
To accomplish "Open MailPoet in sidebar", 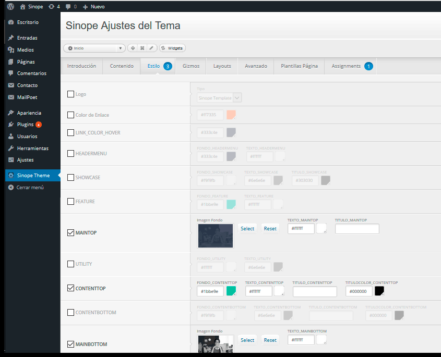I will pos(27,97).
